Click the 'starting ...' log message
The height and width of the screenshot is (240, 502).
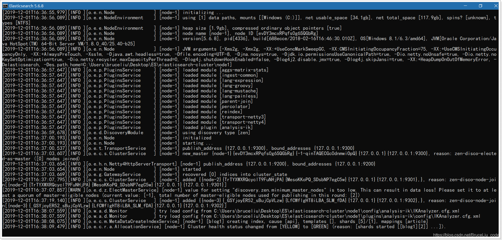pyautogui.click(x=198, y=143)
